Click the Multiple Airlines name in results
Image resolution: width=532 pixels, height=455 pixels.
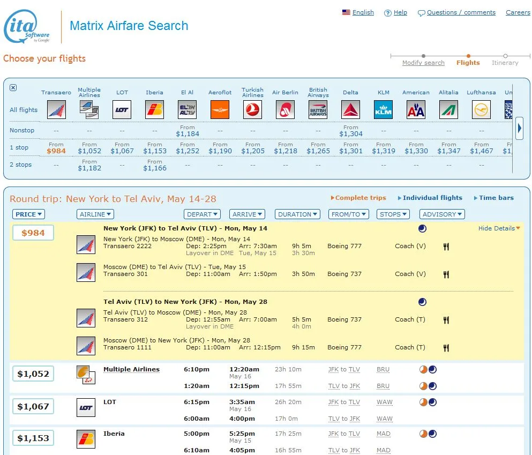[x=131, y=369]
